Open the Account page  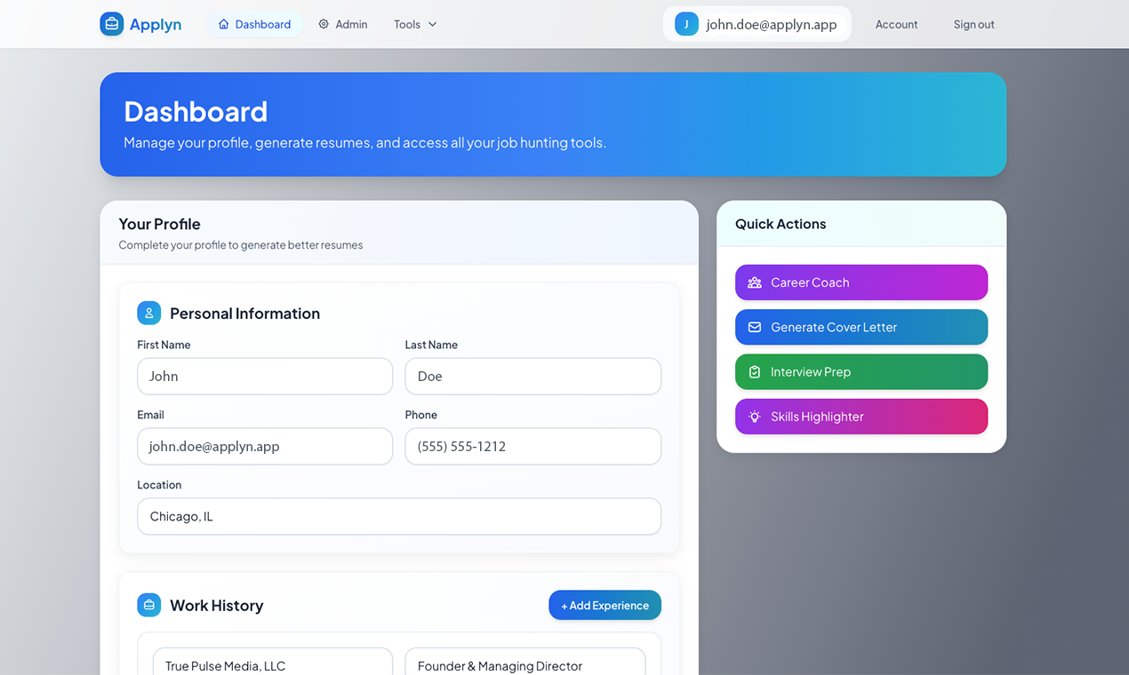896,24
